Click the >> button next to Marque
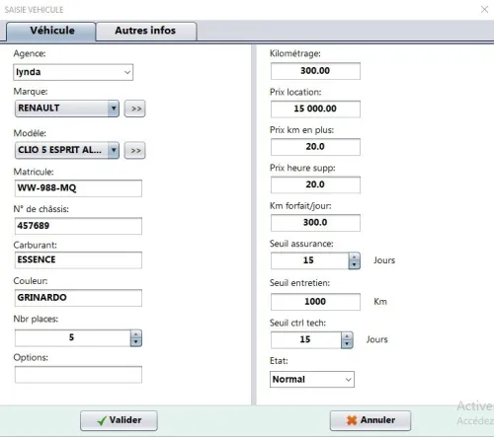The height and width of the screenshot is (437, 494). pos(134,109)
